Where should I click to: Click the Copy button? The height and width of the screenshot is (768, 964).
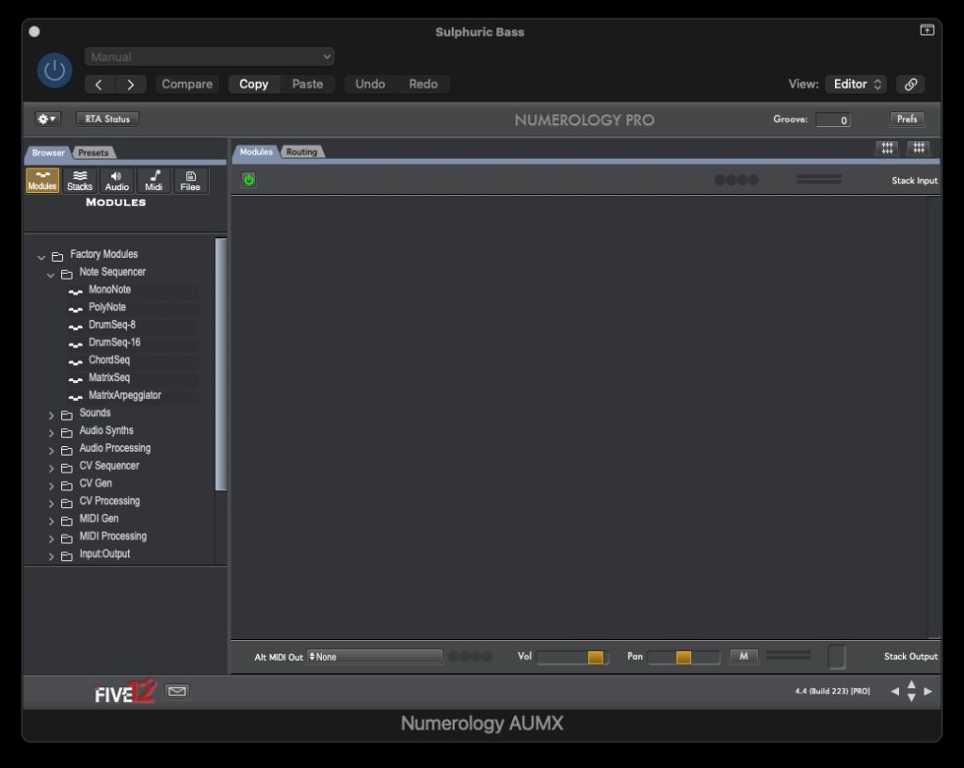pyautogui.click(x=254, y=84)
